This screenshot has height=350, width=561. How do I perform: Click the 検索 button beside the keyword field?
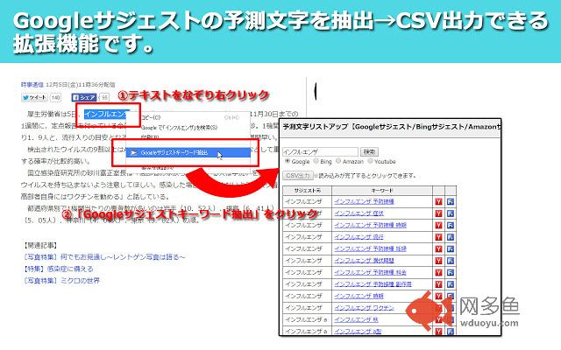pos(369,151)
